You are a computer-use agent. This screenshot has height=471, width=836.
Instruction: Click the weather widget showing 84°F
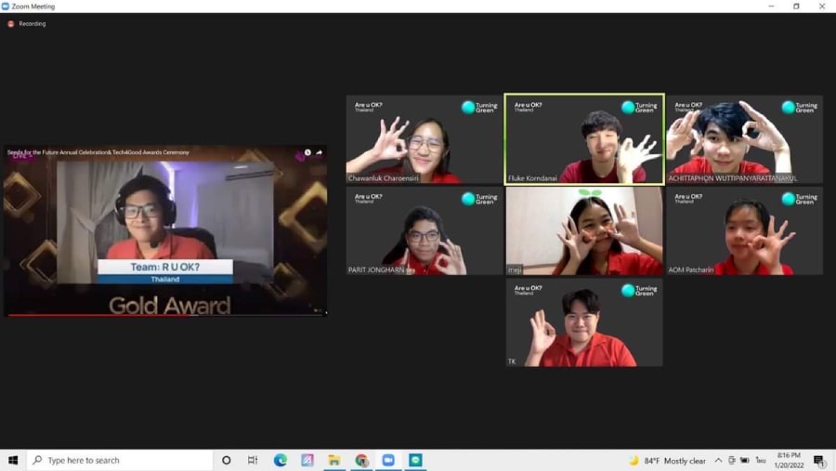coord(668,460)
